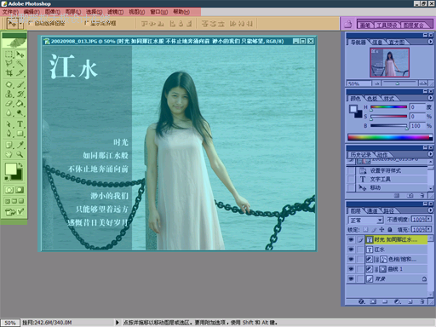Open the fill percentage slider arrow
436x327 pixels.
click(x=428, y=229)
